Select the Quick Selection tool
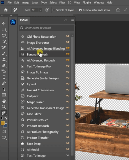The width and height of the screenshot is (129, 160). [4, 42]
